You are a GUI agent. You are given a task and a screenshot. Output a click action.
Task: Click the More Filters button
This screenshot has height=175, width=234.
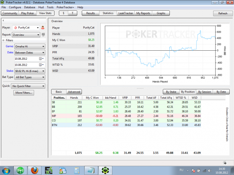[x=24, y=93]
